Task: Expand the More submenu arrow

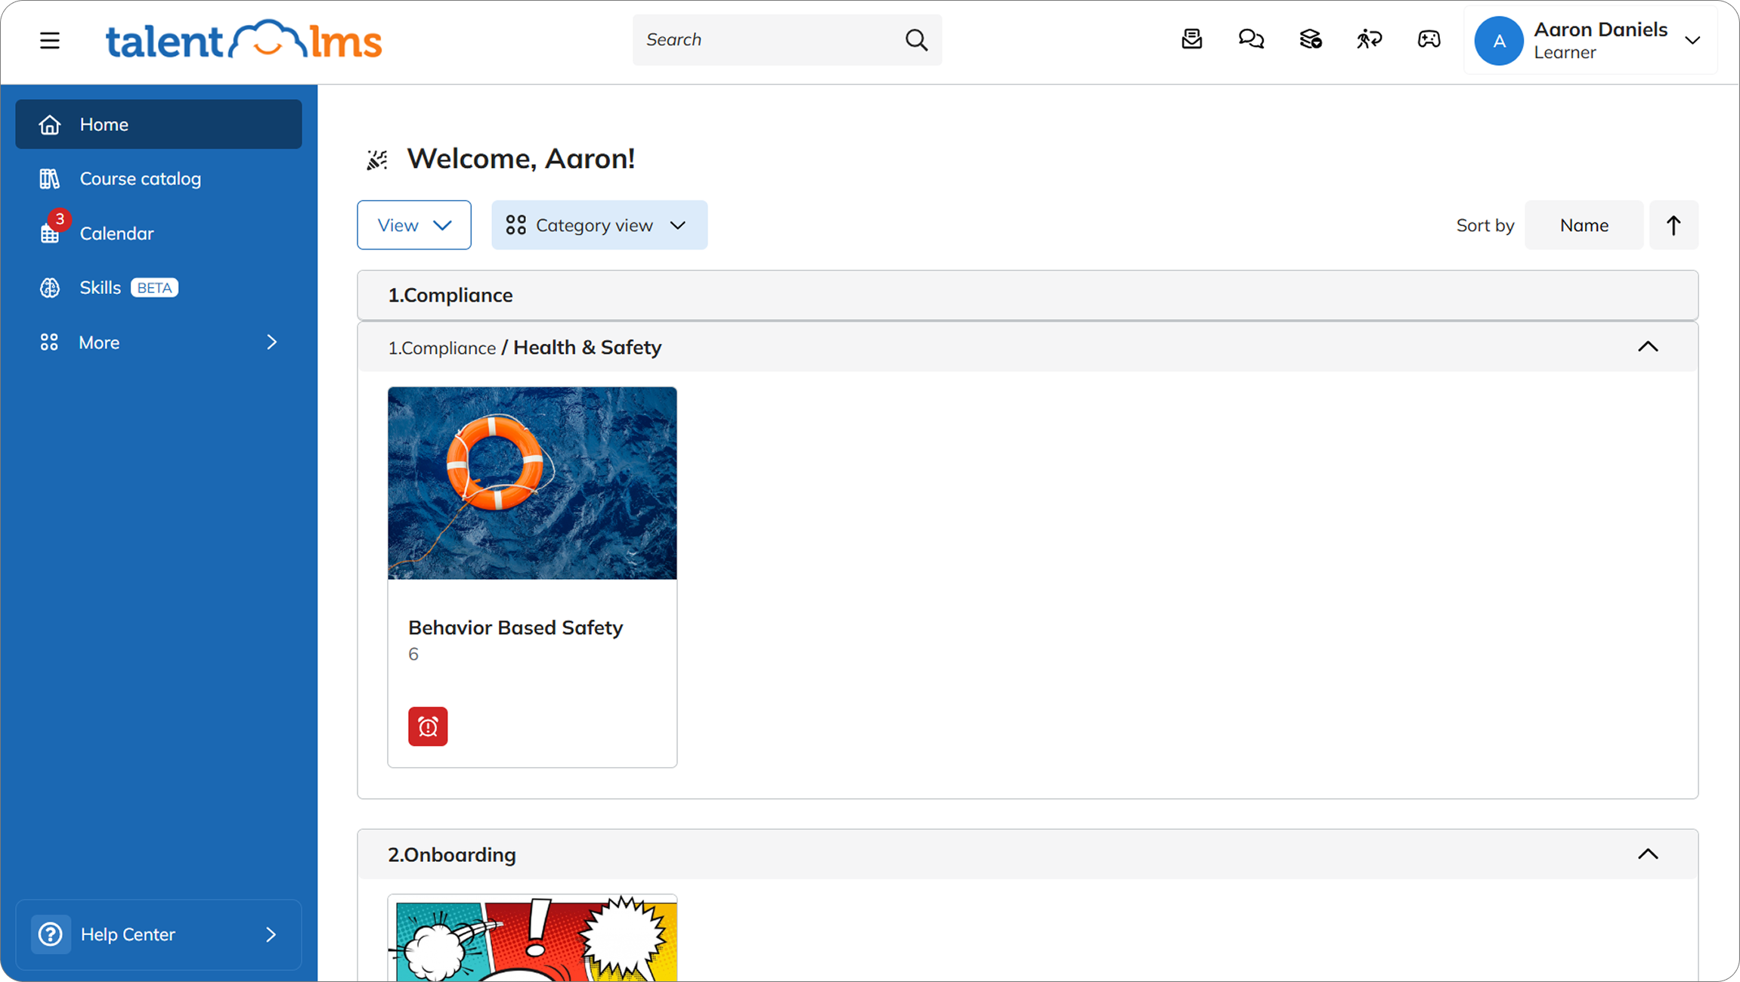Action: 272,342
